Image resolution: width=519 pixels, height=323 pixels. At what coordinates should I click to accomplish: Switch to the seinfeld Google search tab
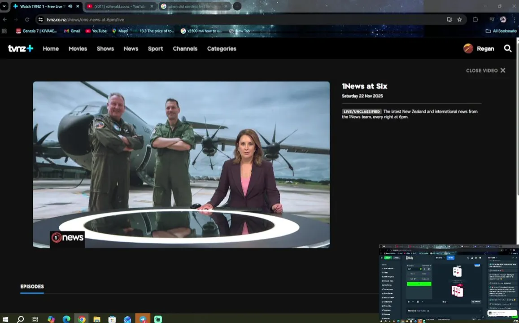click(x=194, y=6)
